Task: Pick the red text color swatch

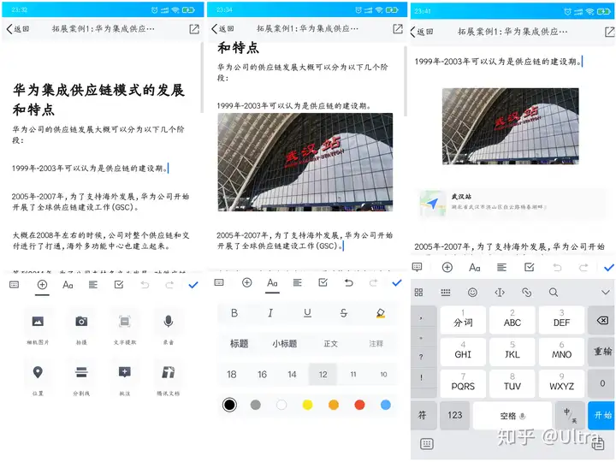Action: [x=359, y=405]
